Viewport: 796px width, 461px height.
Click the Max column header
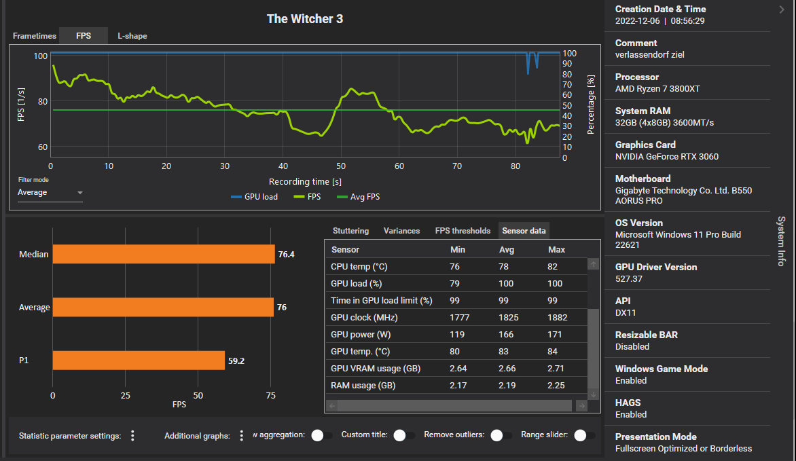point(556,250)
